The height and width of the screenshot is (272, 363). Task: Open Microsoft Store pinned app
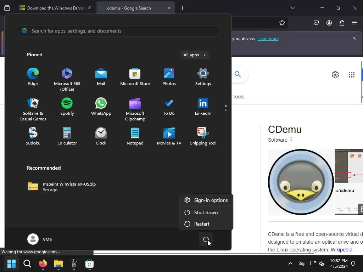135,77
